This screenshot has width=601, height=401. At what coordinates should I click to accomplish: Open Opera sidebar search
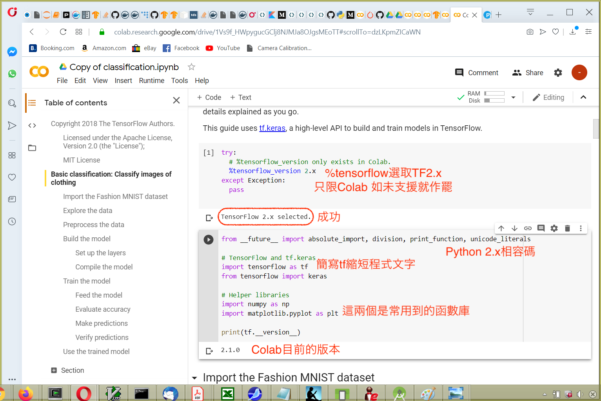click(12, 103)
